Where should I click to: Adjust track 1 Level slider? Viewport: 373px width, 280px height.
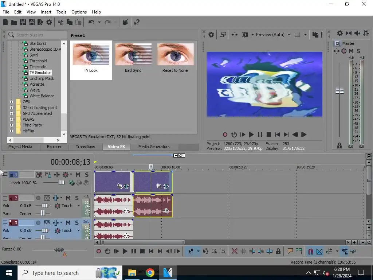point(61,183)
